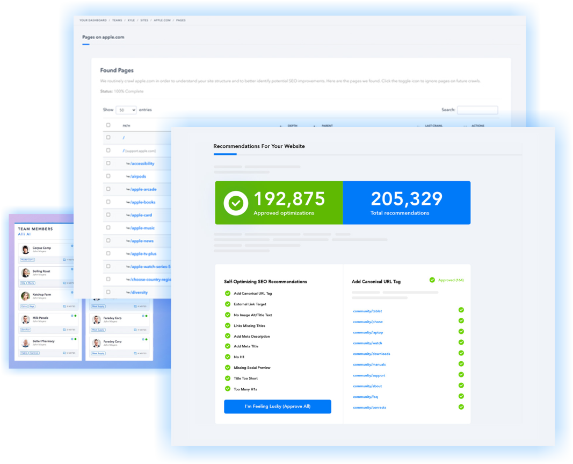
Task: Click the gear icon on the Milk Parade card
Action: [x=72, y=315]
